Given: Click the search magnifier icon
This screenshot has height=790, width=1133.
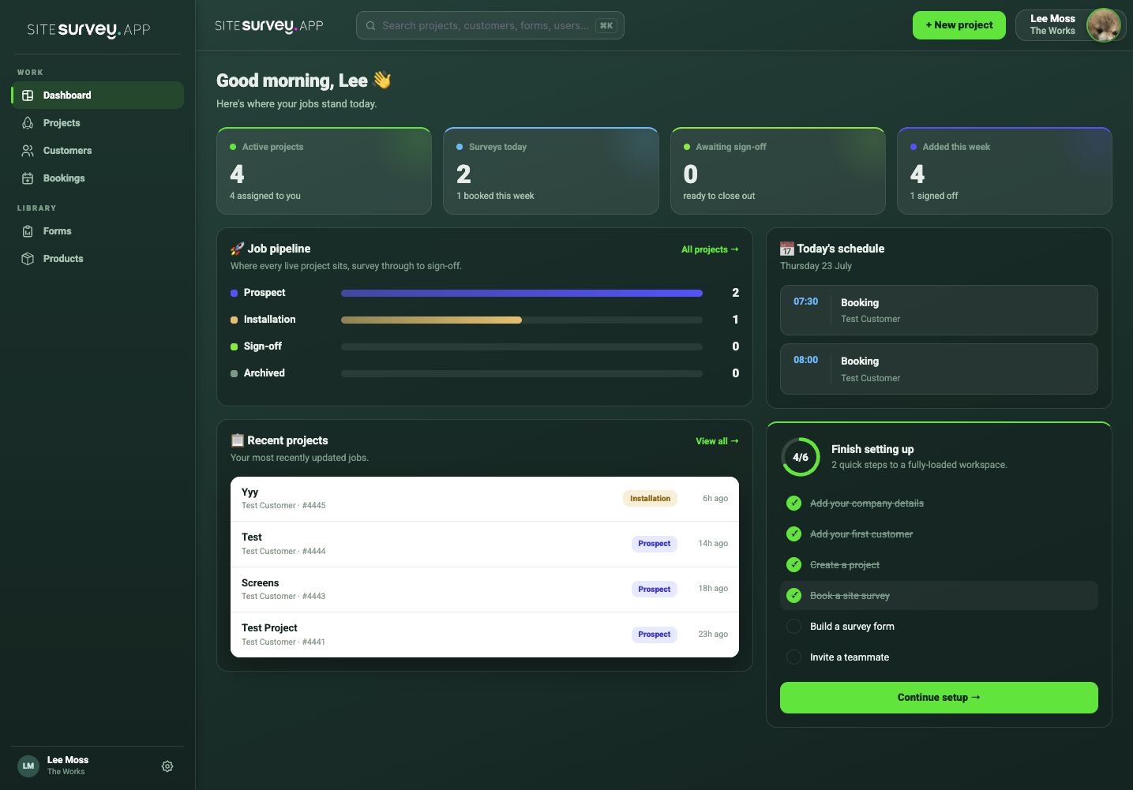Looking at the screenshot, I should (x=370, y=26).
